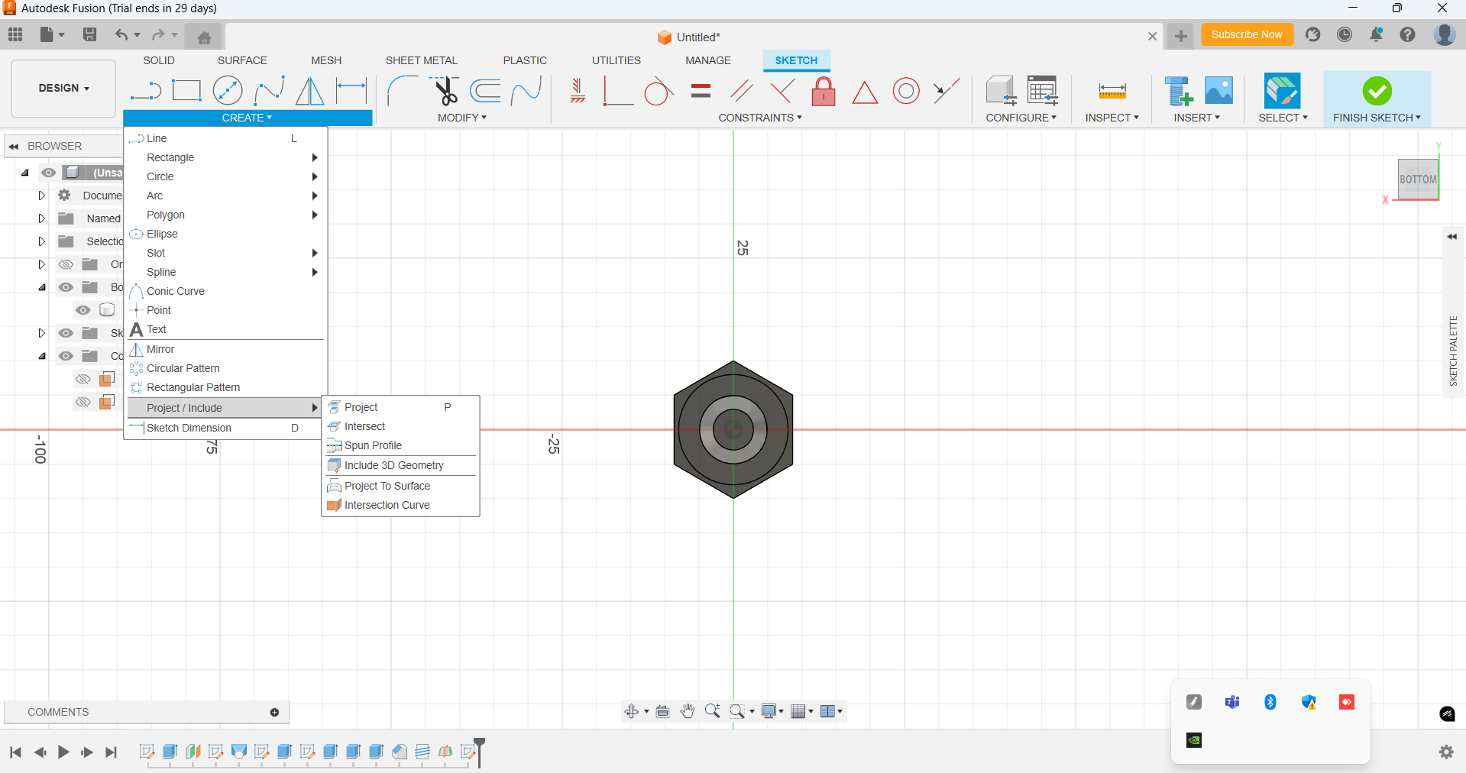Image resolution: width=1466 pixels, height=773 pixels.
Task: Select the 2-Point Rectangle tool icon
Action: (186, 91)
